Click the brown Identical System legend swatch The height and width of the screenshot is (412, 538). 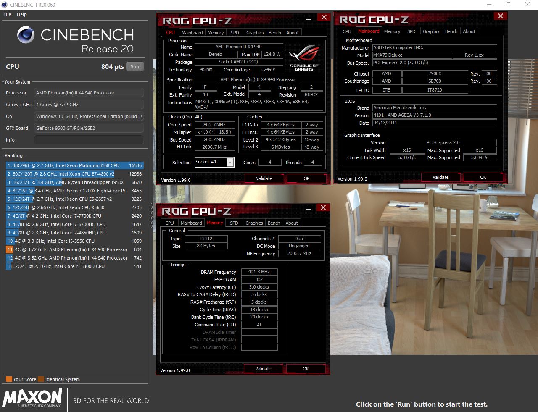[41, 379]
